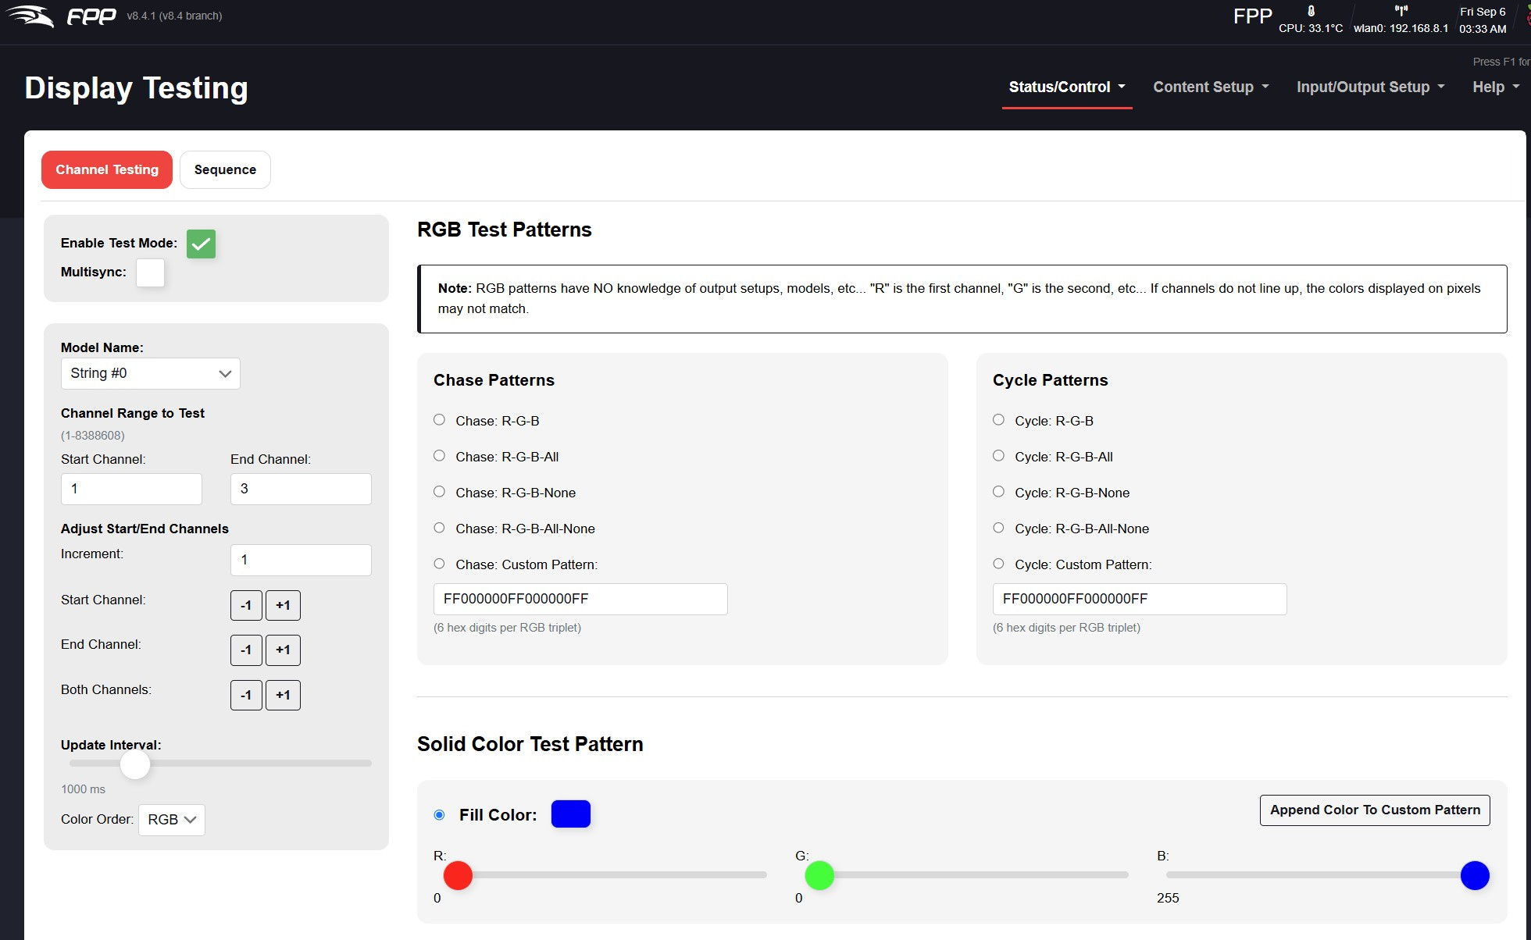Click the FPP falcon logo icon
Image resolution: width=1531 pixels, height=940 pixels.
click(x=30, y=16)
